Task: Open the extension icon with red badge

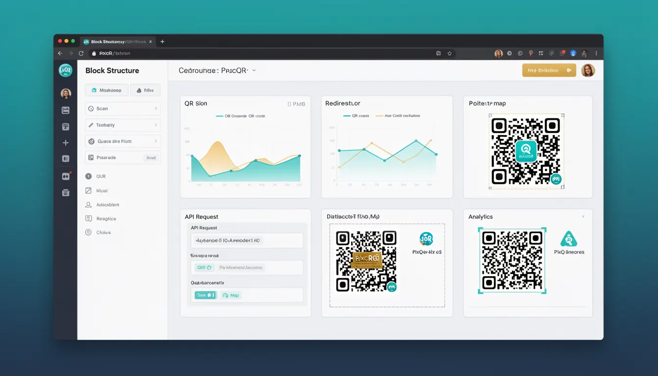Action: click(x=563, y=53)
